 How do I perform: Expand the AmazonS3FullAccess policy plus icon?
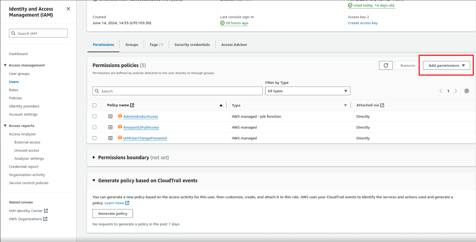110,127
